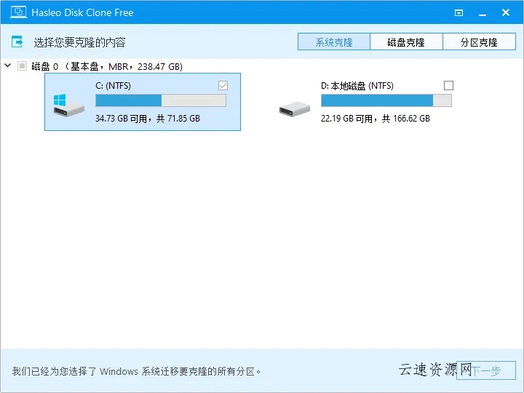Click the export icon beside 选择您要克隆的内容
This screenshot has width=524, height=393.
[17, 41]
